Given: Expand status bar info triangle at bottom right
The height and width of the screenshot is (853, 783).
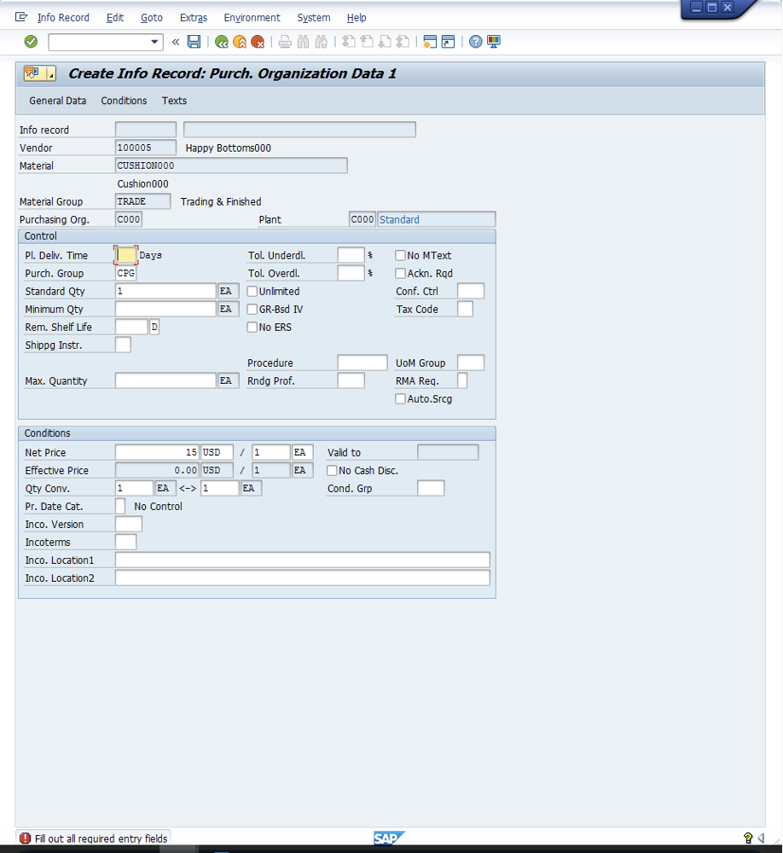Looking at the screenshot, I should pyautogui.click(x=761, y=838).
